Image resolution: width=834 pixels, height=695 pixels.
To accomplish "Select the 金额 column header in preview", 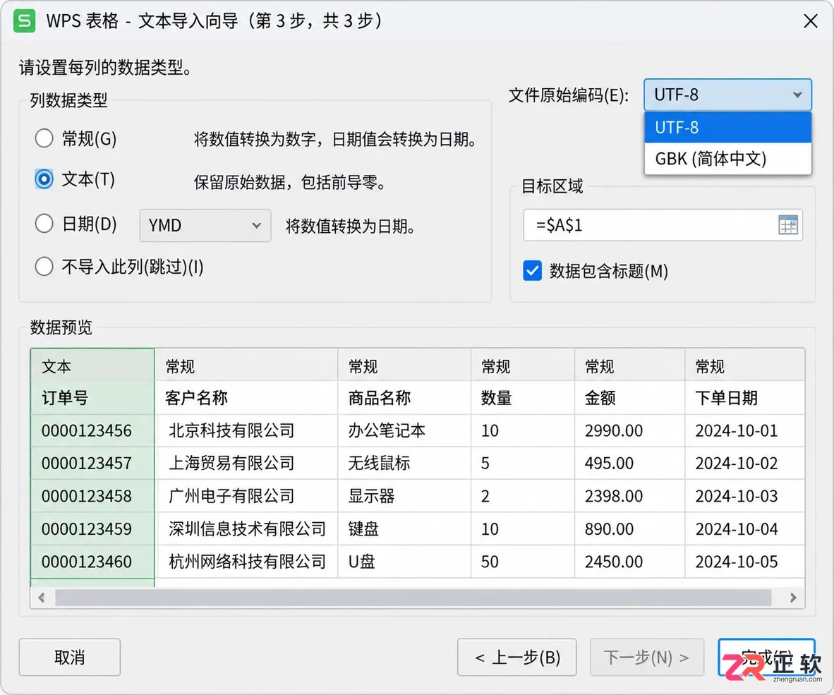I will point(630,398).
